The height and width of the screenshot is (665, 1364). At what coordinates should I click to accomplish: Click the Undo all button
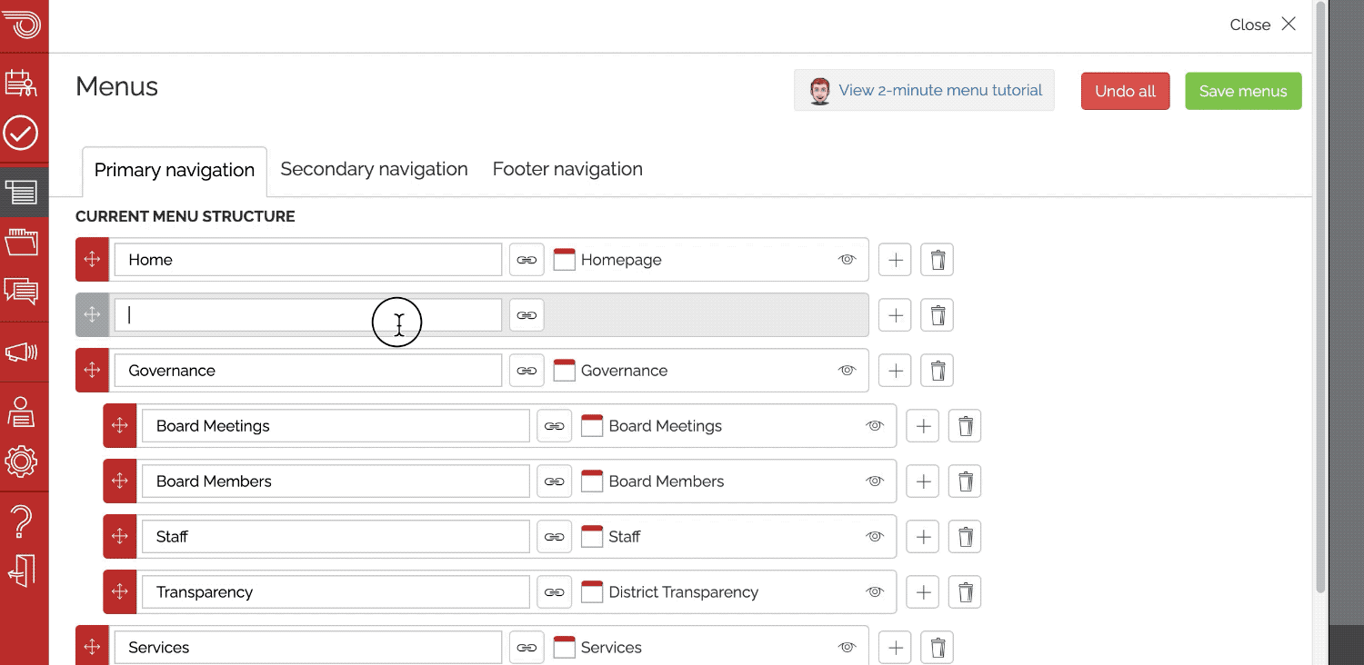(1126, 91)
